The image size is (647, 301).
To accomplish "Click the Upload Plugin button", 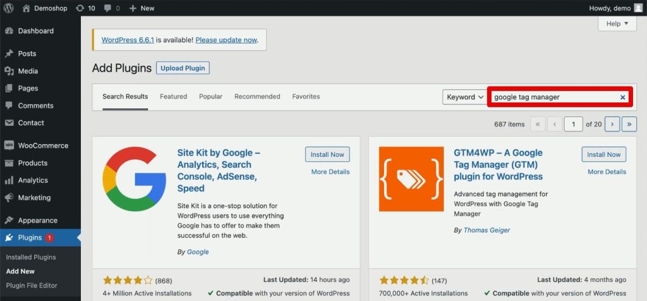I will click(x=183, y=68).
